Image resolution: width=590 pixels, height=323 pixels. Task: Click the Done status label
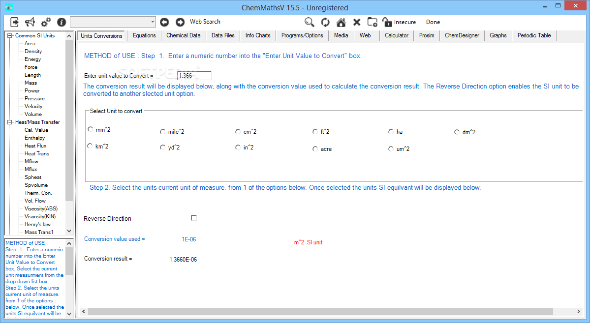433,22
